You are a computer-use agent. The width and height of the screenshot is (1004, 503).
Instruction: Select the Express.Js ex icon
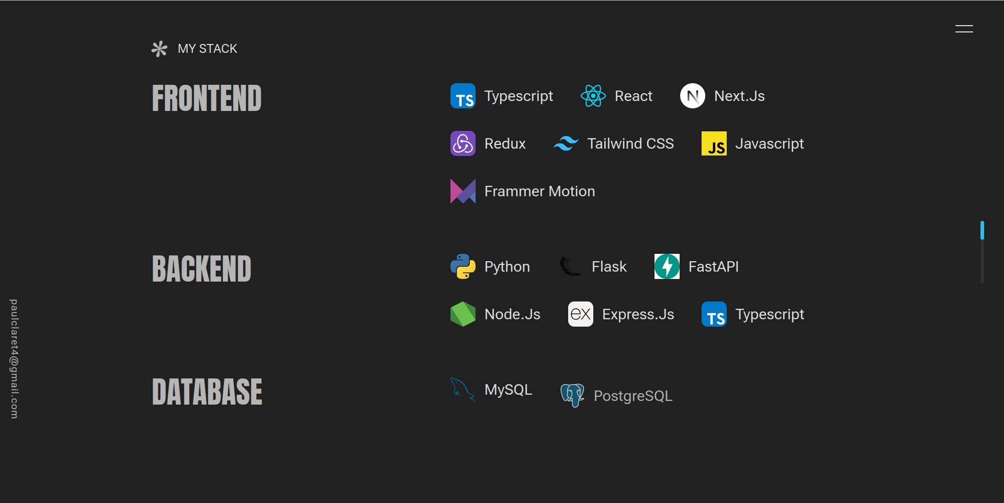coord(581,314)
